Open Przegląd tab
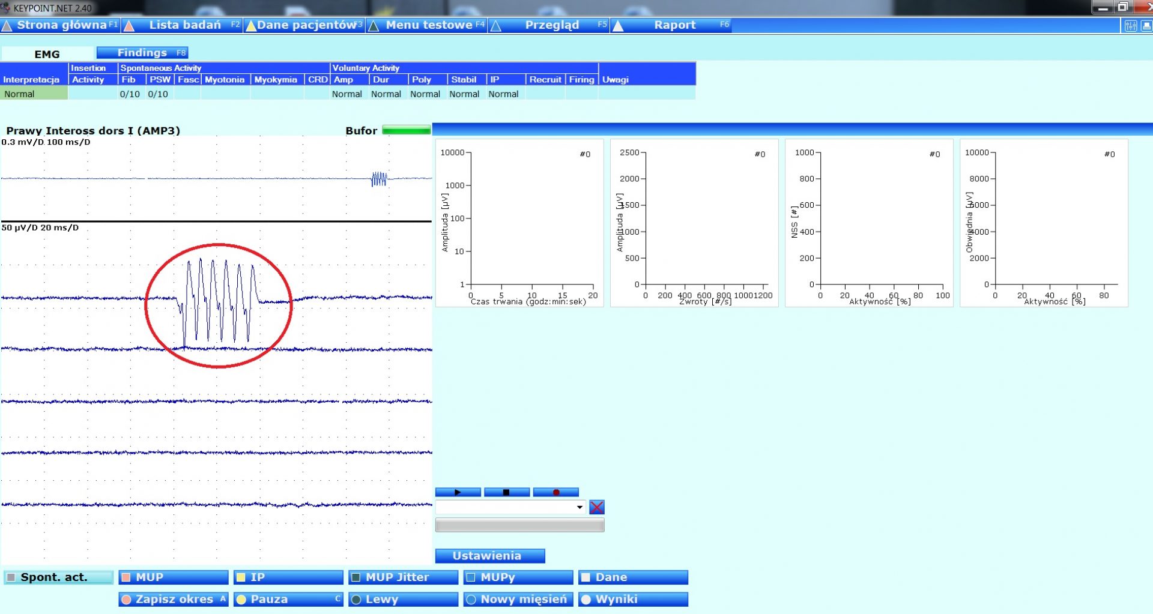The height and width of the screenshot is (614, 1153). [548, 25]
